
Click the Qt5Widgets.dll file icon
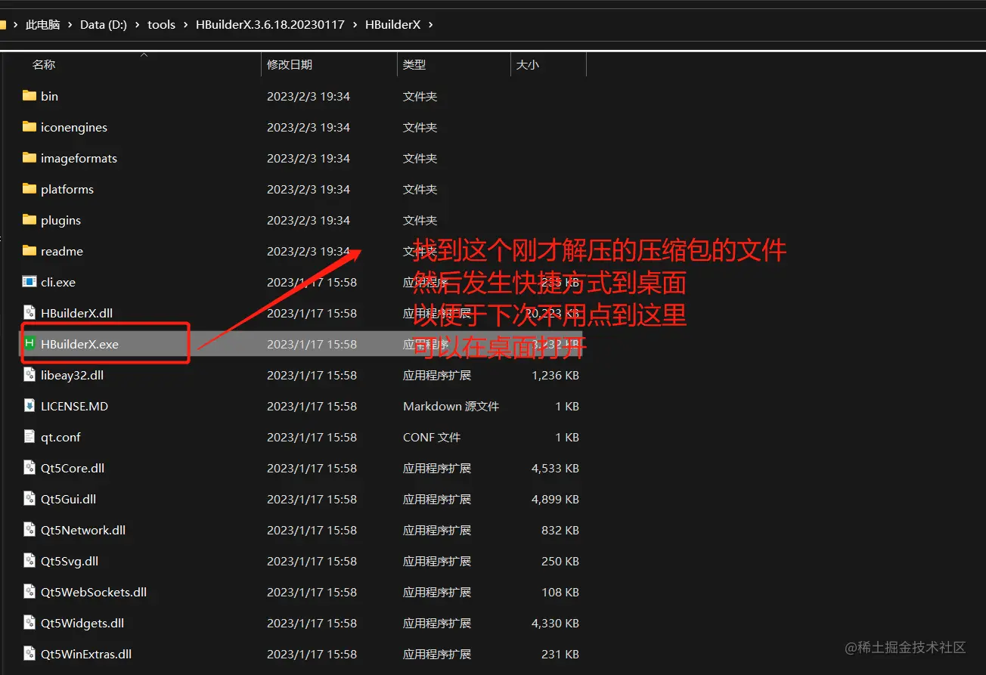29,623
